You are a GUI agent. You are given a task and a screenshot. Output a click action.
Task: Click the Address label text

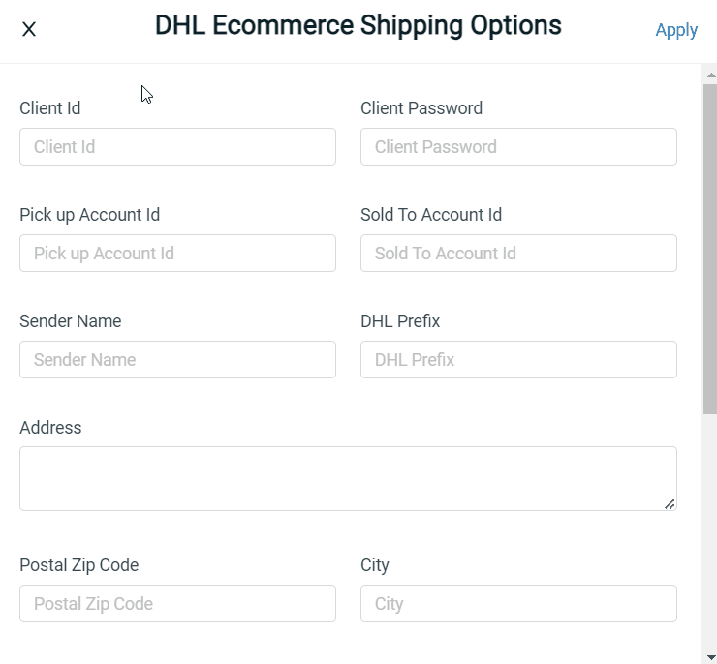tap(50, 428)
